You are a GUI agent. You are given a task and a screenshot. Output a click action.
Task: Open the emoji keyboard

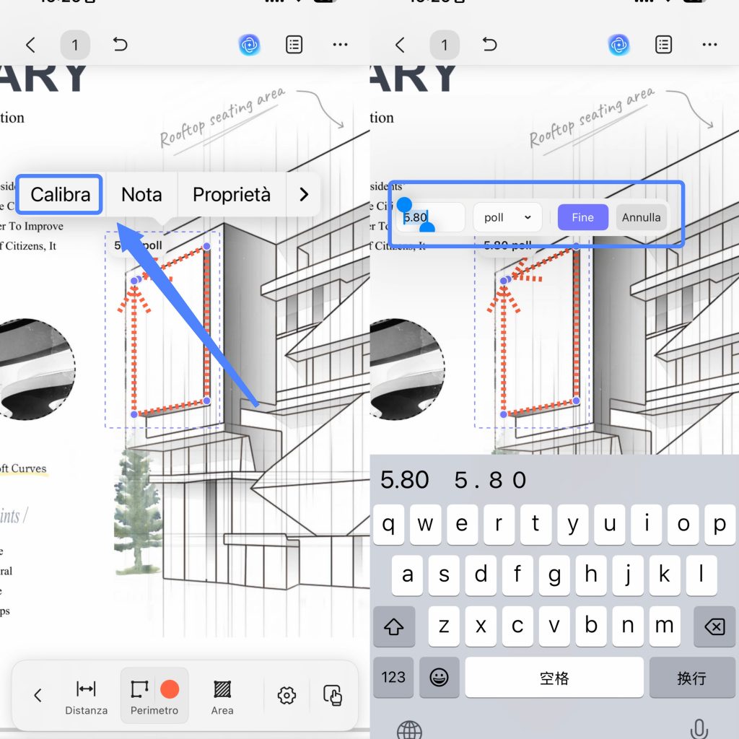(440, 677)
